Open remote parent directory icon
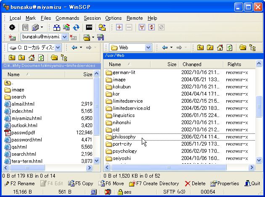 pyautogui.click(x=200, y=48)
